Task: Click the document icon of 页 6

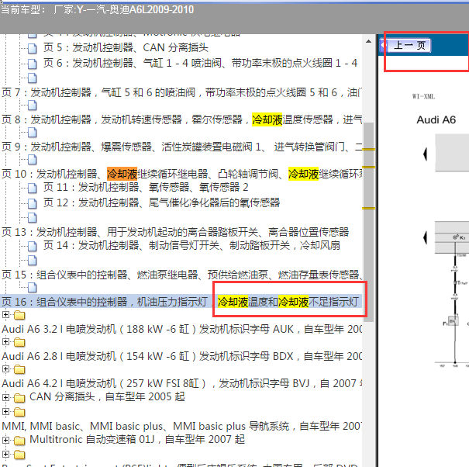Action: 32,64
